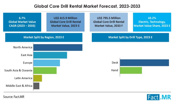Click the US$ 415.9 Million value box
This screenshot has width=174, height=101.
(x=66, y=22)
